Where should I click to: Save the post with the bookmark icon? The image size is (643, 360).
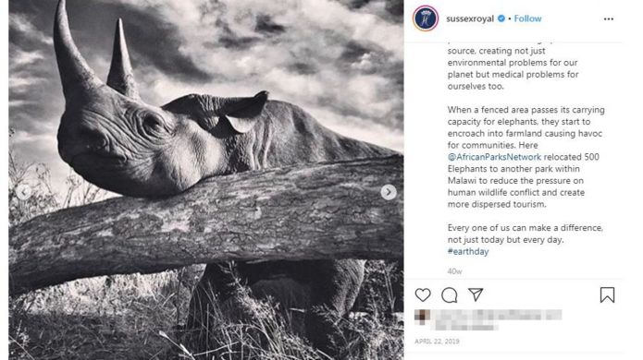click(607, 295)
